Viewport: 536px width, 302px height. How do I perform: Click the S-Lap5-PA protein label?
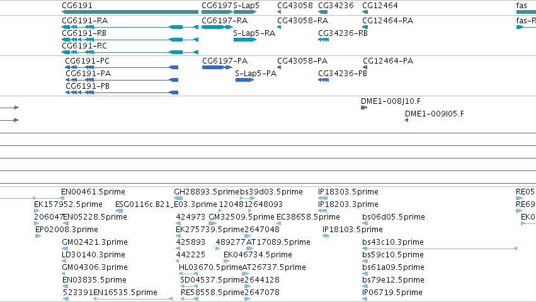(256, 74)
